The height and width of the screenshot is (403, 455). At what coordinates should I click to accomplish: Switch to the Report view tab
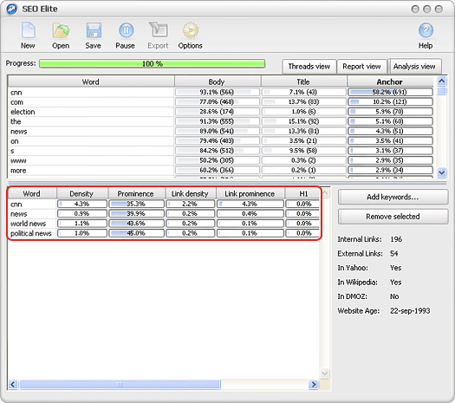(361, 67)
